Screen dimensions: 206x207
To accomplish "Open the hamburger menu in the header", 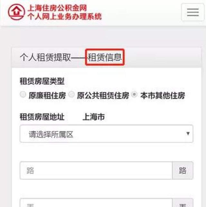I will coord(193,12).
